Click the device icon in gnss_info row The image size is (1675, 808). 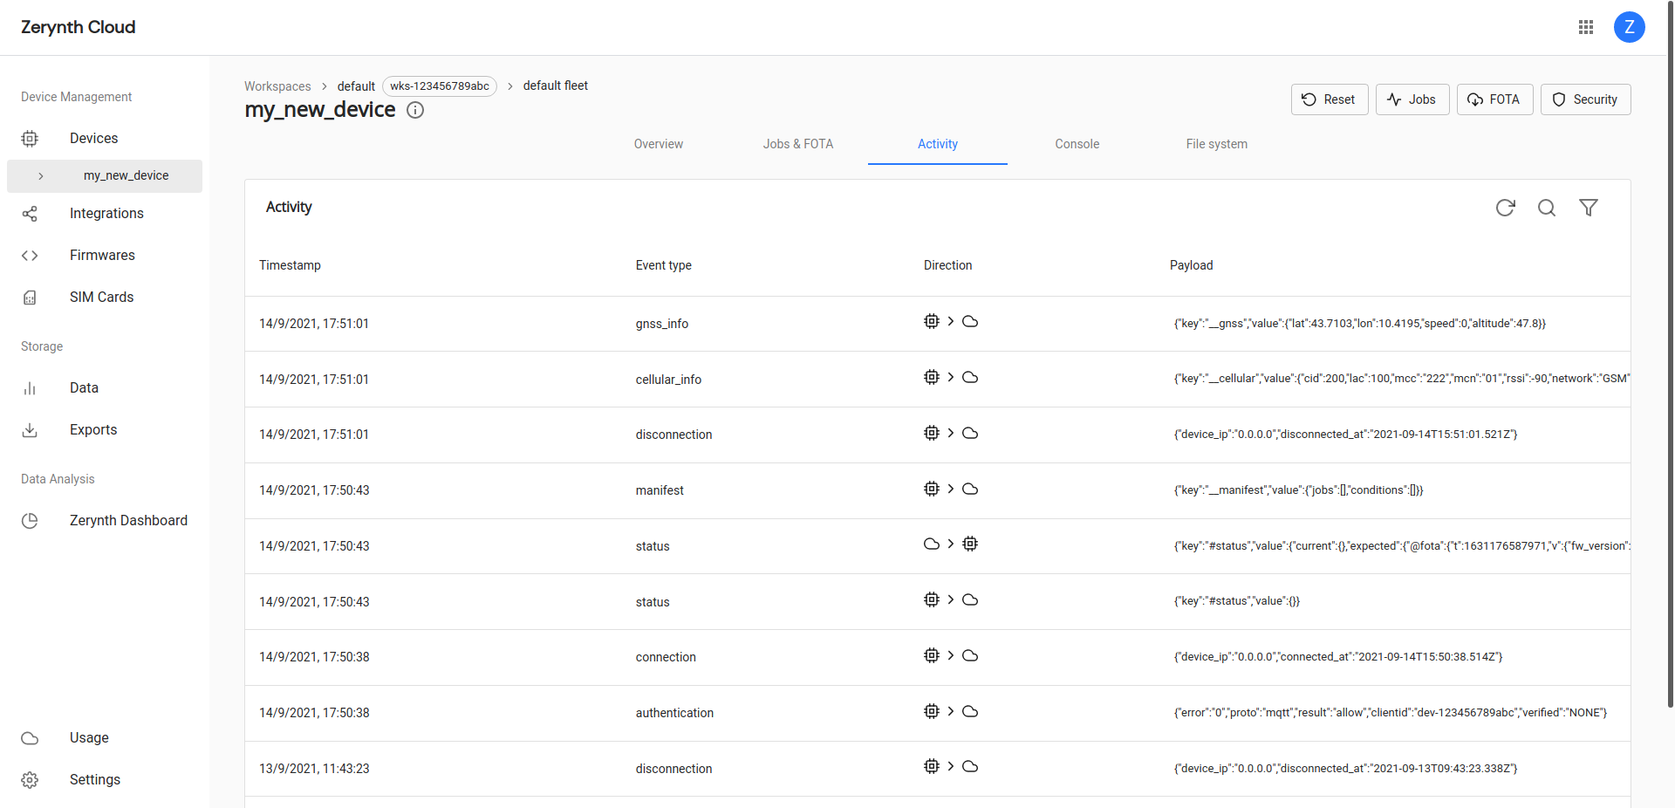932,321
